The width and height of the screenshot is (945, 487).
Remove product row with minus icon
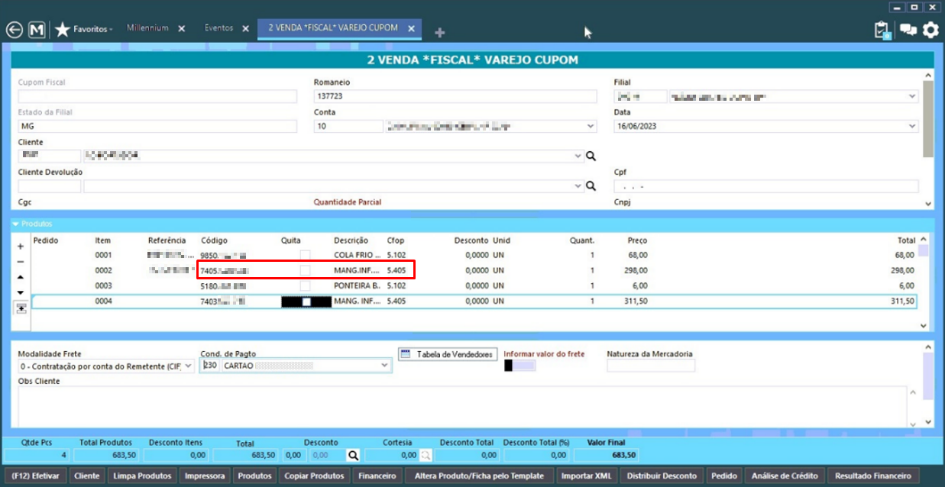click(21, 262)
